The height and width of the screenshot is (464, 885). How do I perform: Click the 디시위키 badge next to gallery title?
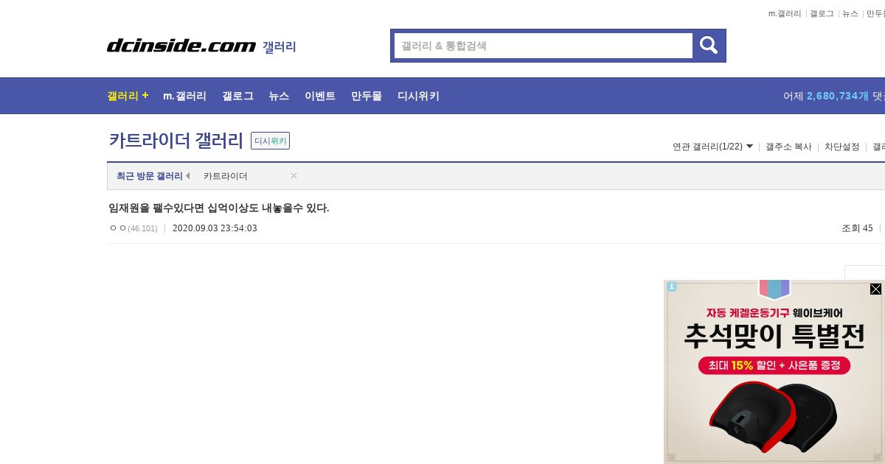click(x=270, y=141)
